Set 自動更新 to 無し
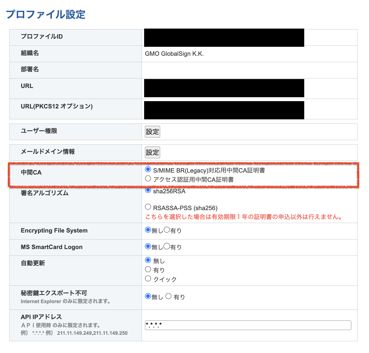The height and width of the screenshot is (353, 369). [x=148, y=260]
